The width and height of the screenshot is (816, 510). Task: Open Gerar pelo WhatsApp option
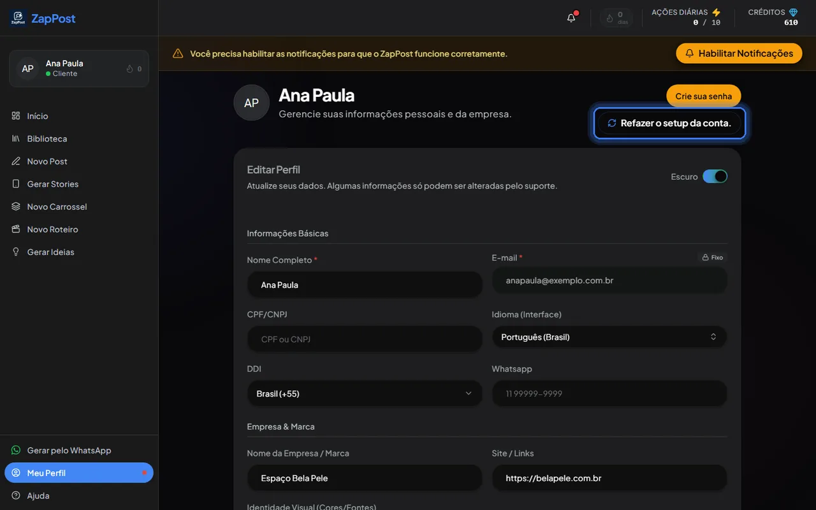[79, 450]
